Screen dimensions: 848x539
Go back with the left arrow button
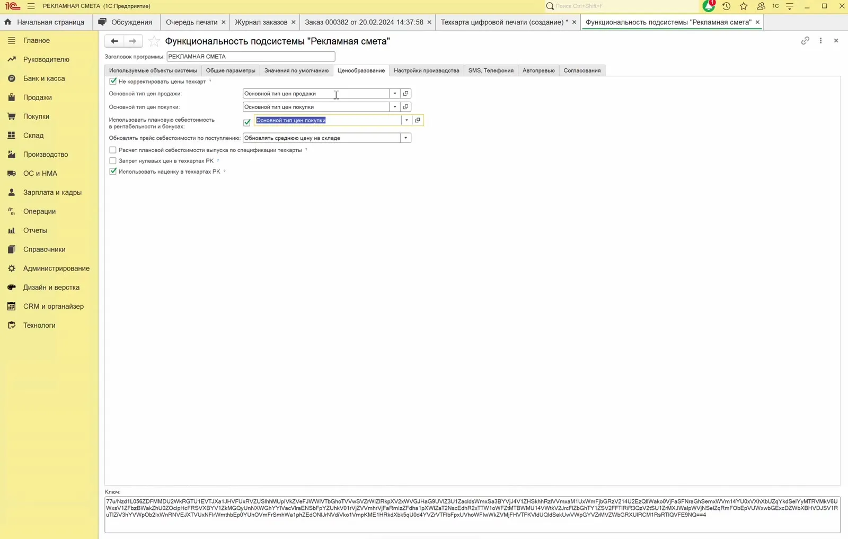tap(114, 41)
